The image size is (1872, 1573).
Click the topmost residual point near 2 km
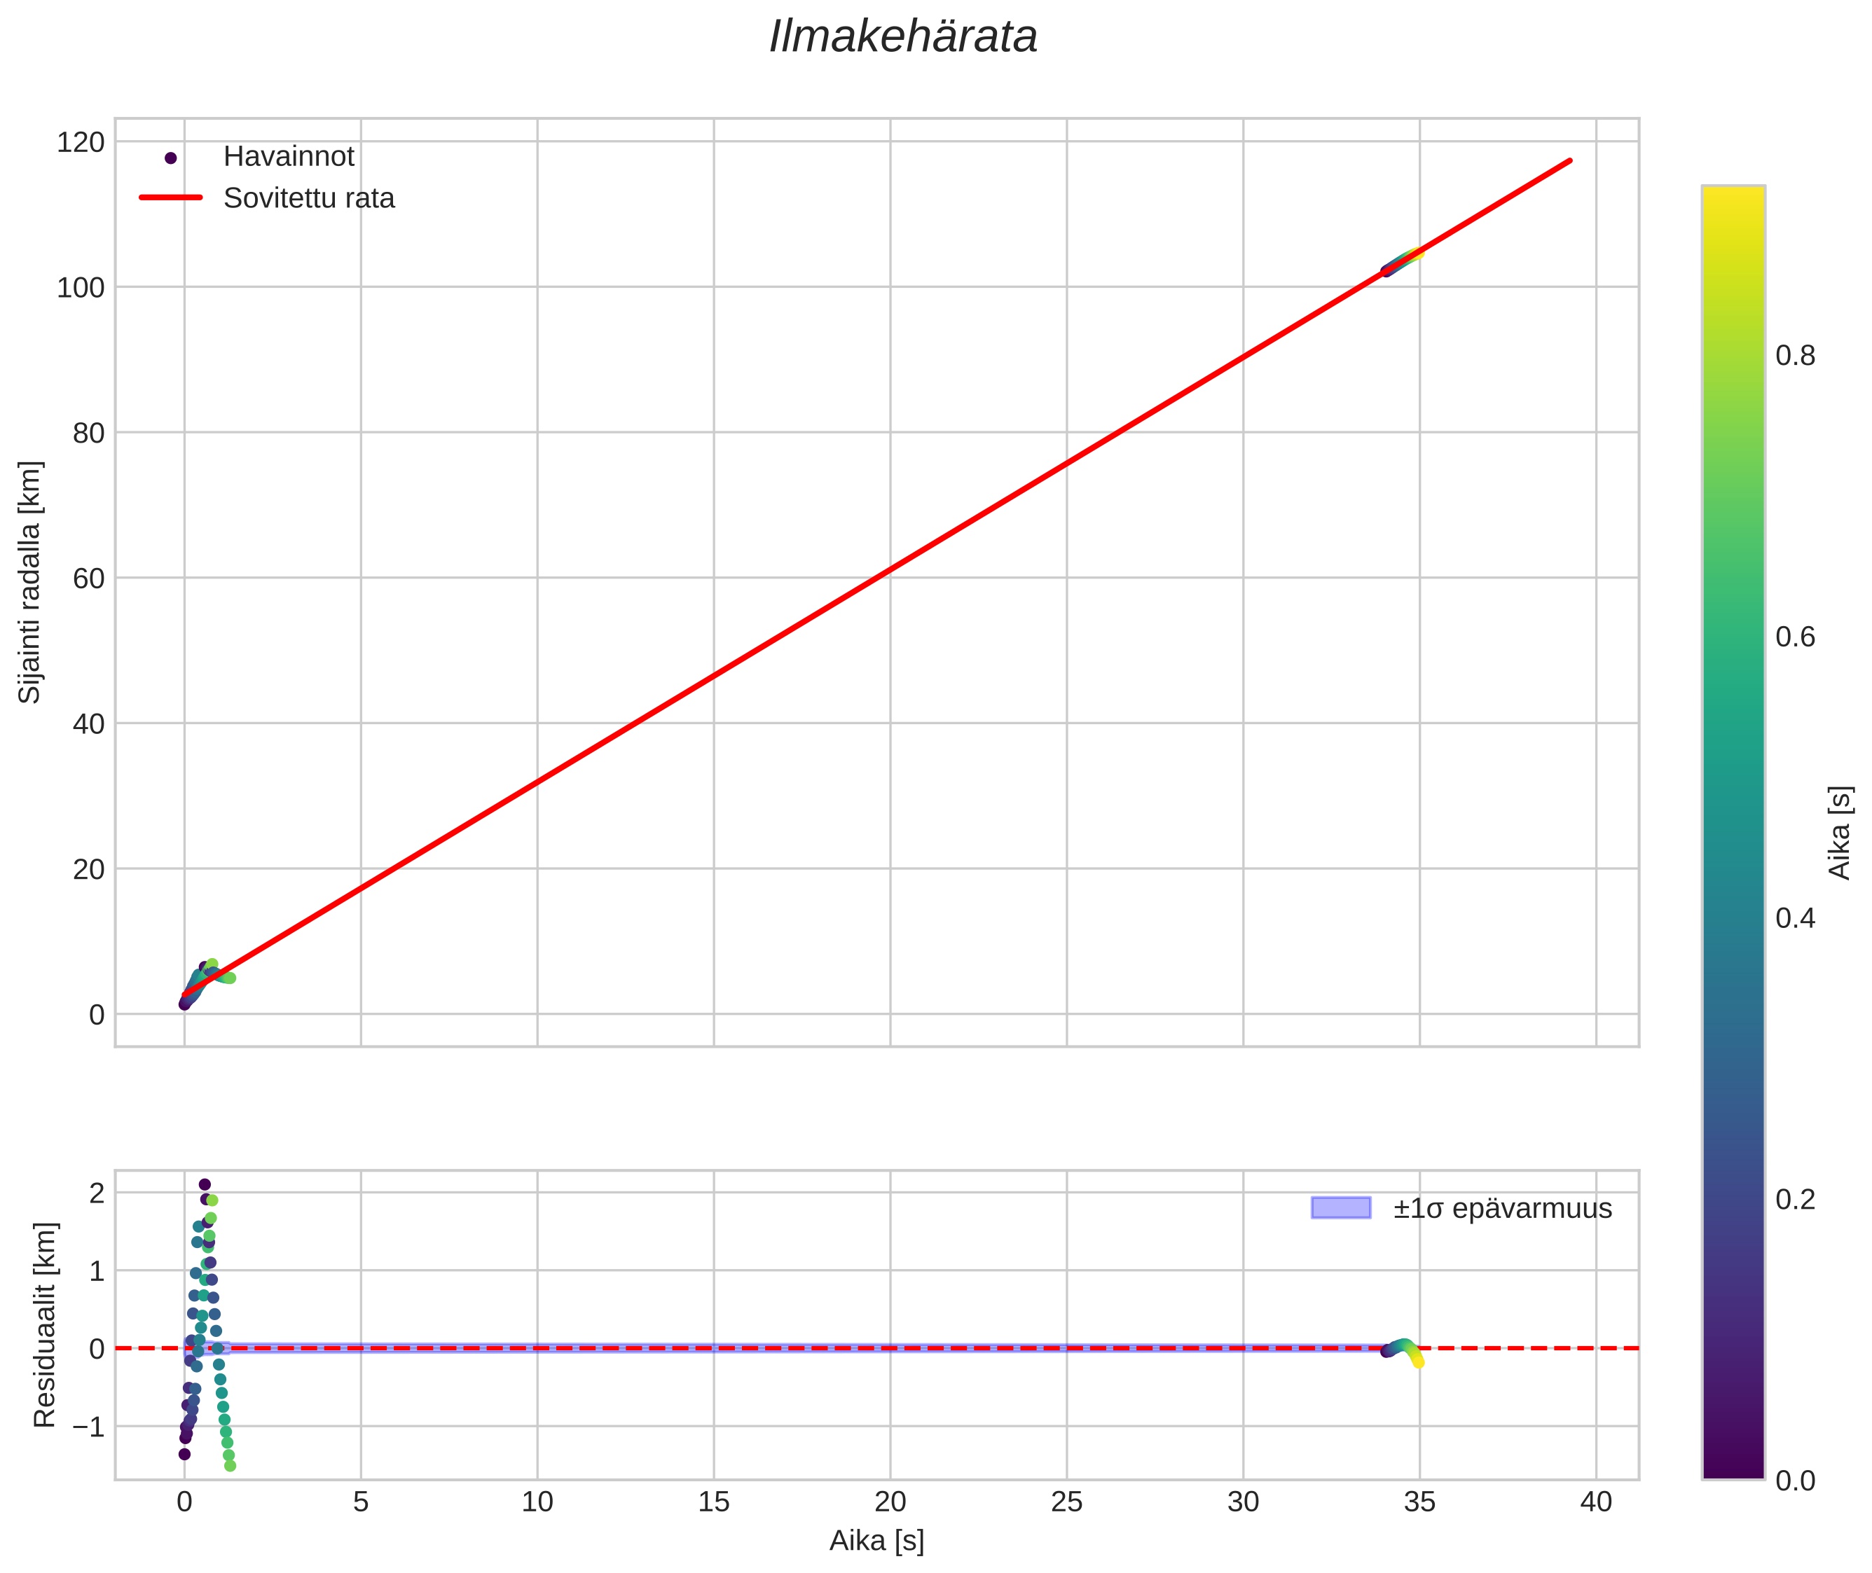[x=205, y=1185]
